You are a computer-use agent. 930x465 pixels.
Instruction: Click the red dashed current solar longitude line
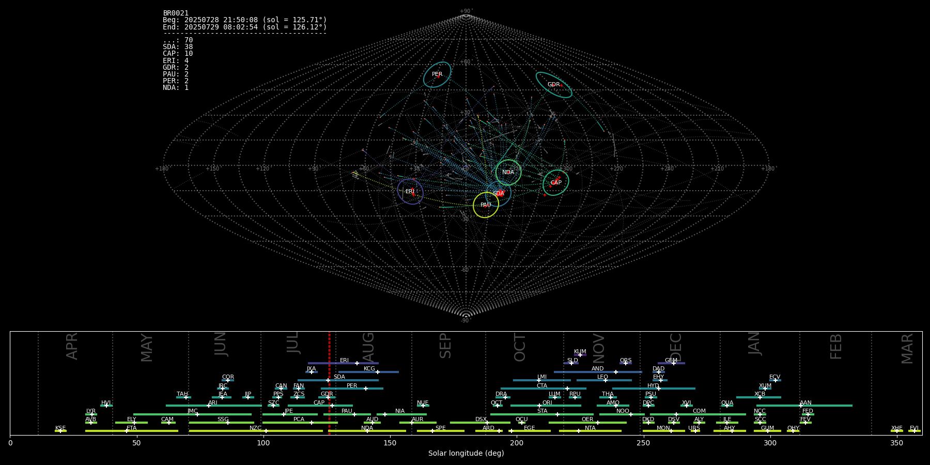point(329,383)
